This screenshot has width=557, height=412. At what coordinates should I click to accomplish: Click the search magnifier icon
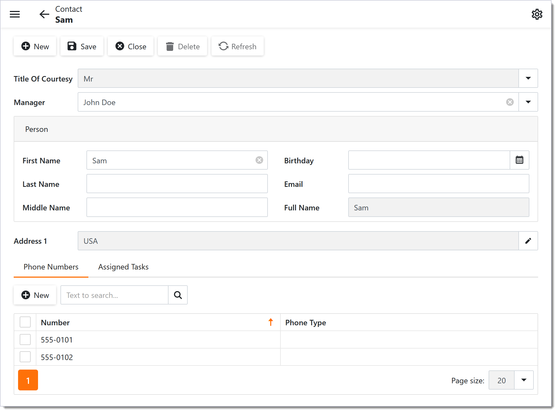click(x=178, y=295)
